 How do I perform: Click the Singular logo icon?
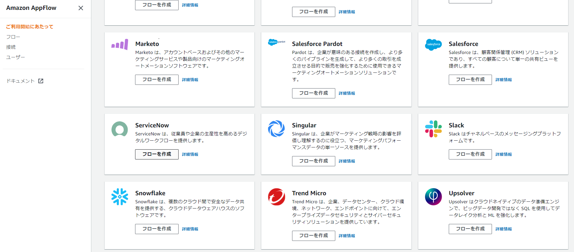[276, 129]
